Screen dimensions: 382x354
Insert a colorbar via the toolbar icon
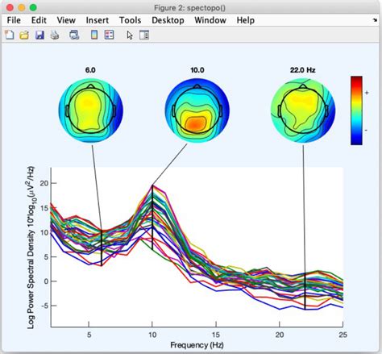click(94, 35)
